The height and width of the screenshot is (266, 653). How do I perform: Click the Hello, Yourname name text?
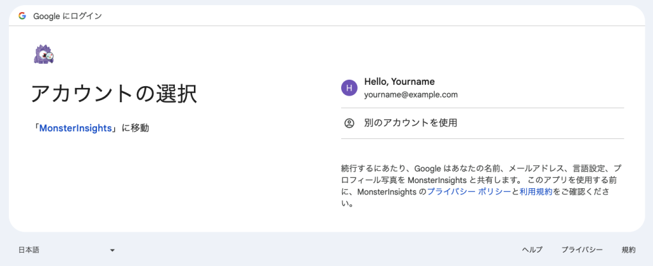[x=399, y=82]
